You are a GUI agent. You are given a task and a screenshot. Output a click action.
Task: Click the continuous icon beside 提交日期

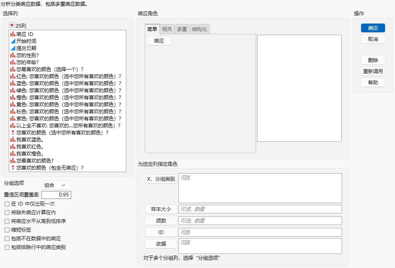coord(12,48)
